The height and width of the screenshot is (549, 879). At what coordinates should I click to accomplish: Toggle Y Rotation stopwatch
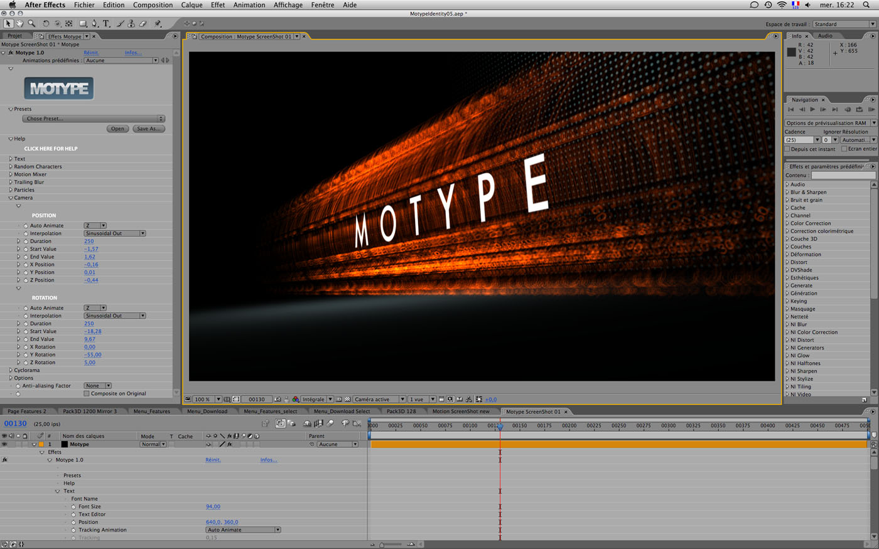click(26, 354)
